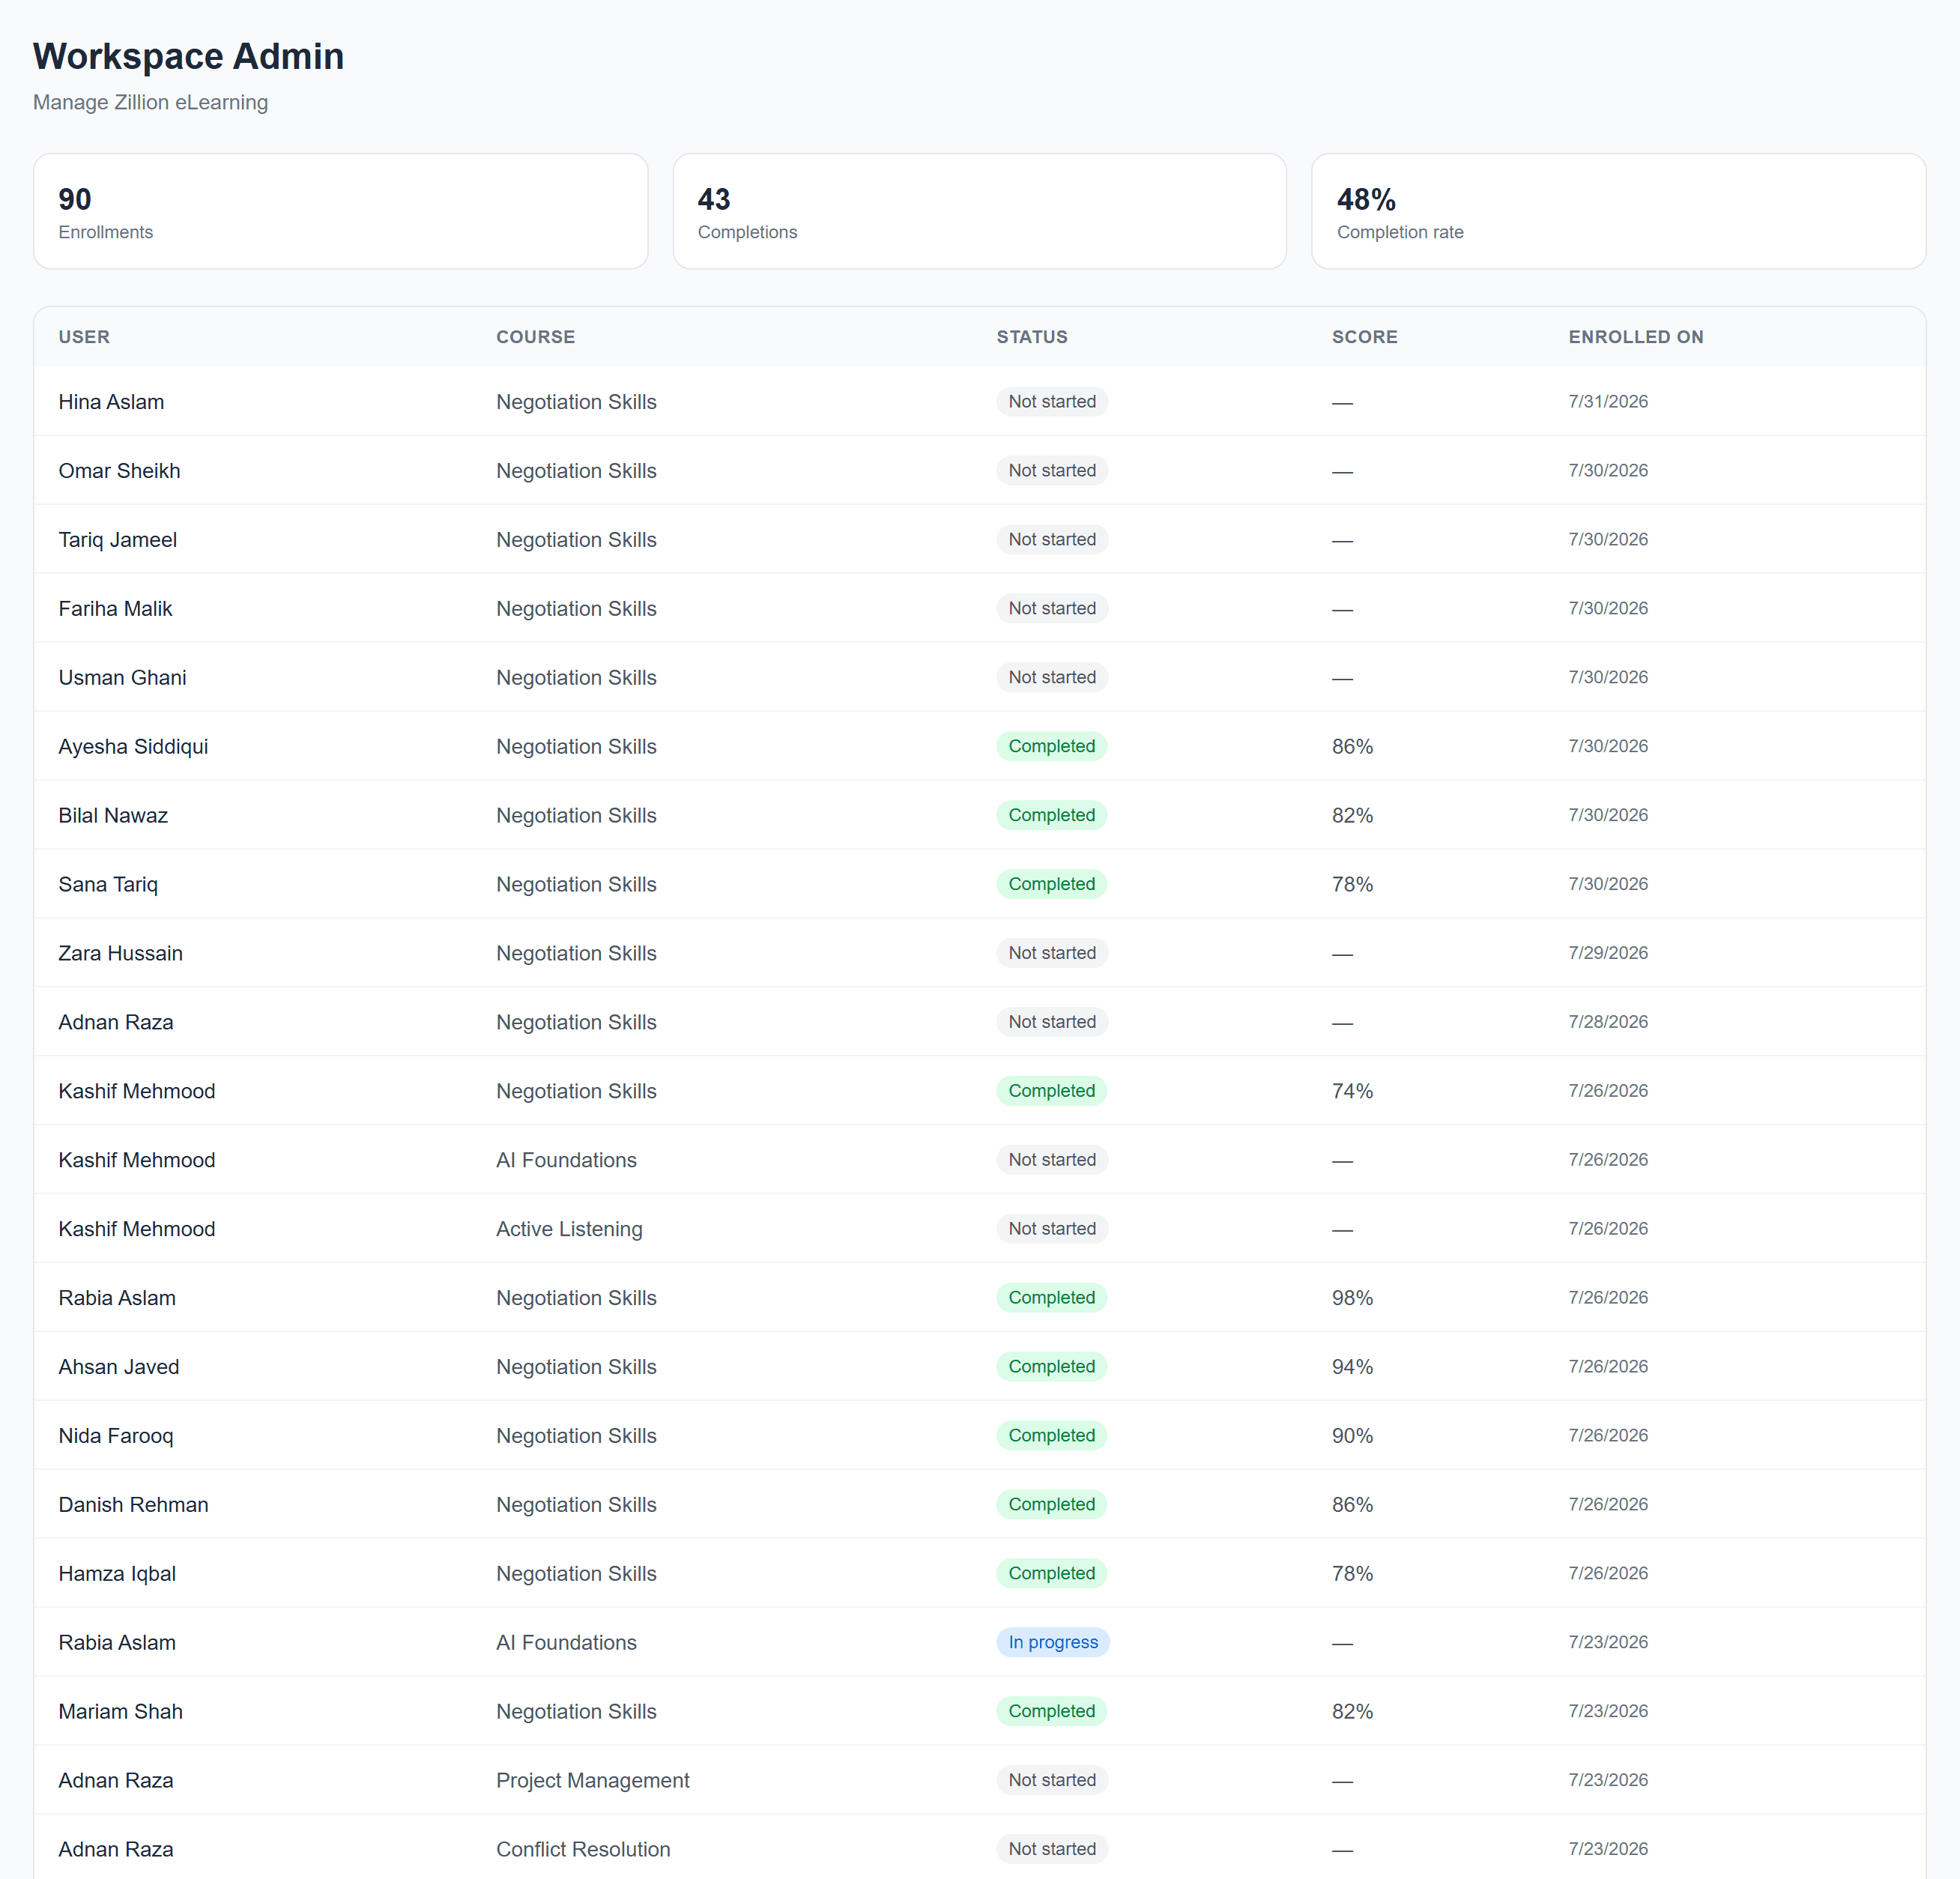Viewport: 1960px width, 1879px height.
Task: Click user name Sana Tariq
Action: point(108,885)
